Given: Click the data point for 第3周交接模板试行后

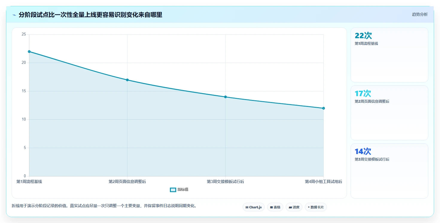Looking at the screenshot, I should click(226, 97).
